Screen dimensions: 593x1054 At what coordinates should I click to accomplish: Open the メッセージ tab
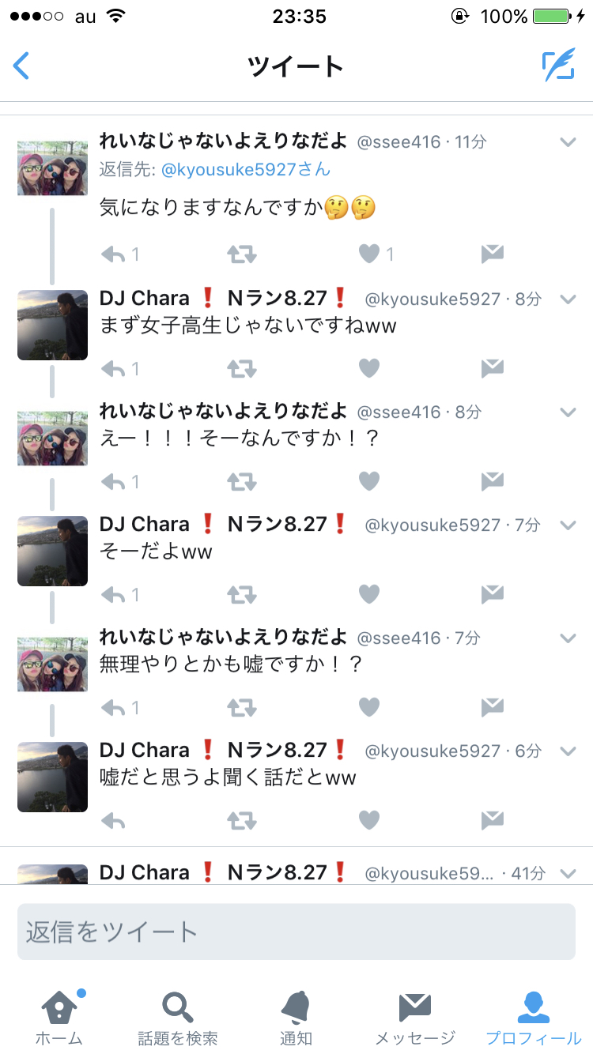tap(415, 1018)
